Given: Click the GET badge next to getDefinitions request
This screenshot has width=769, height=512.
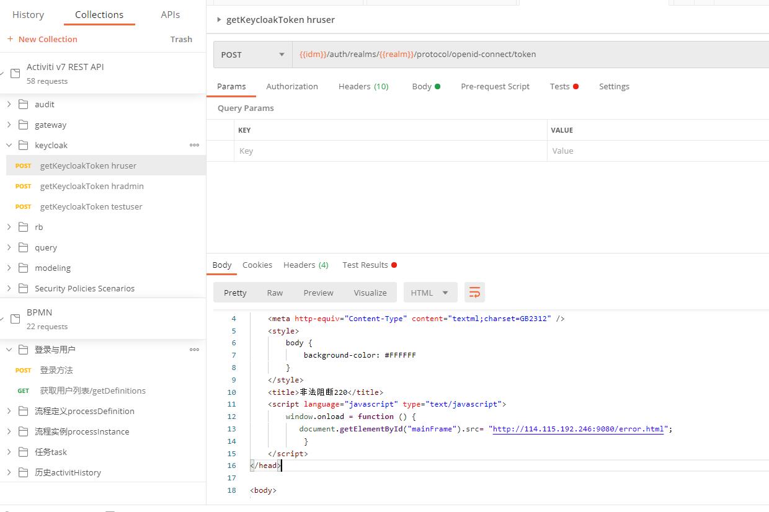Looking at the screenshot, I should [x=23, y=391].
